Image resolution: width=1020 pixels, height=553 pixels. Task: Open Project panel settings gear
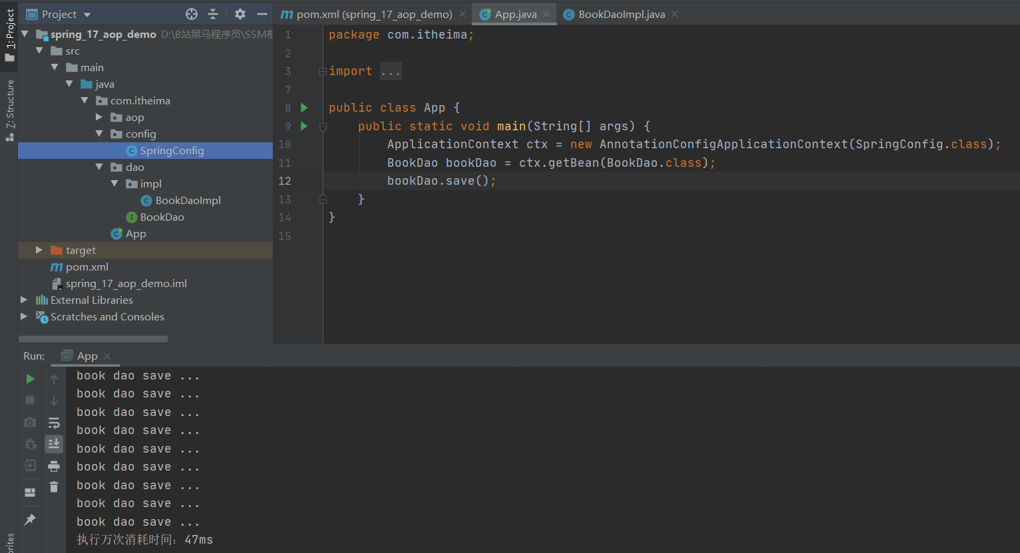[240, 14]
